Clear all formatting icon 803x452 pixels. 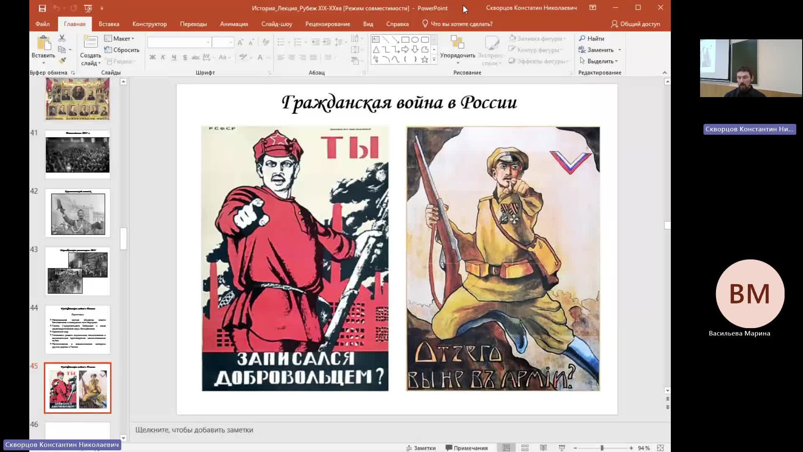pyautogui.click(x=266, y=42)
